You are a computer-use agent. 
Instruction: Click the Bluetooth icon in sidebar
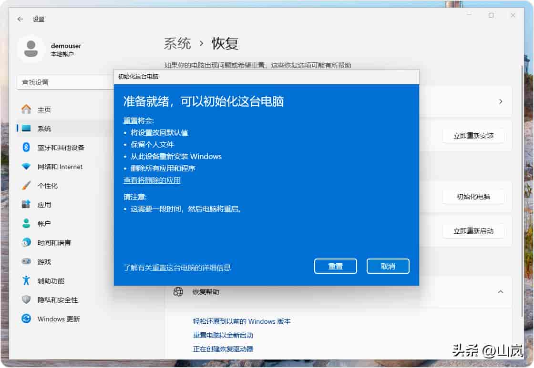coord(26,147)
